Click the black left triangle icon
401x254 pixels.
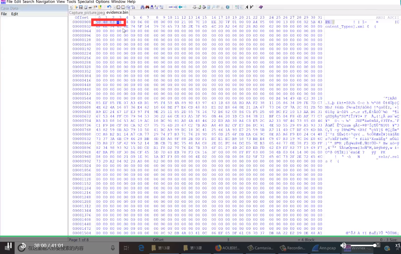coord(247,7)
